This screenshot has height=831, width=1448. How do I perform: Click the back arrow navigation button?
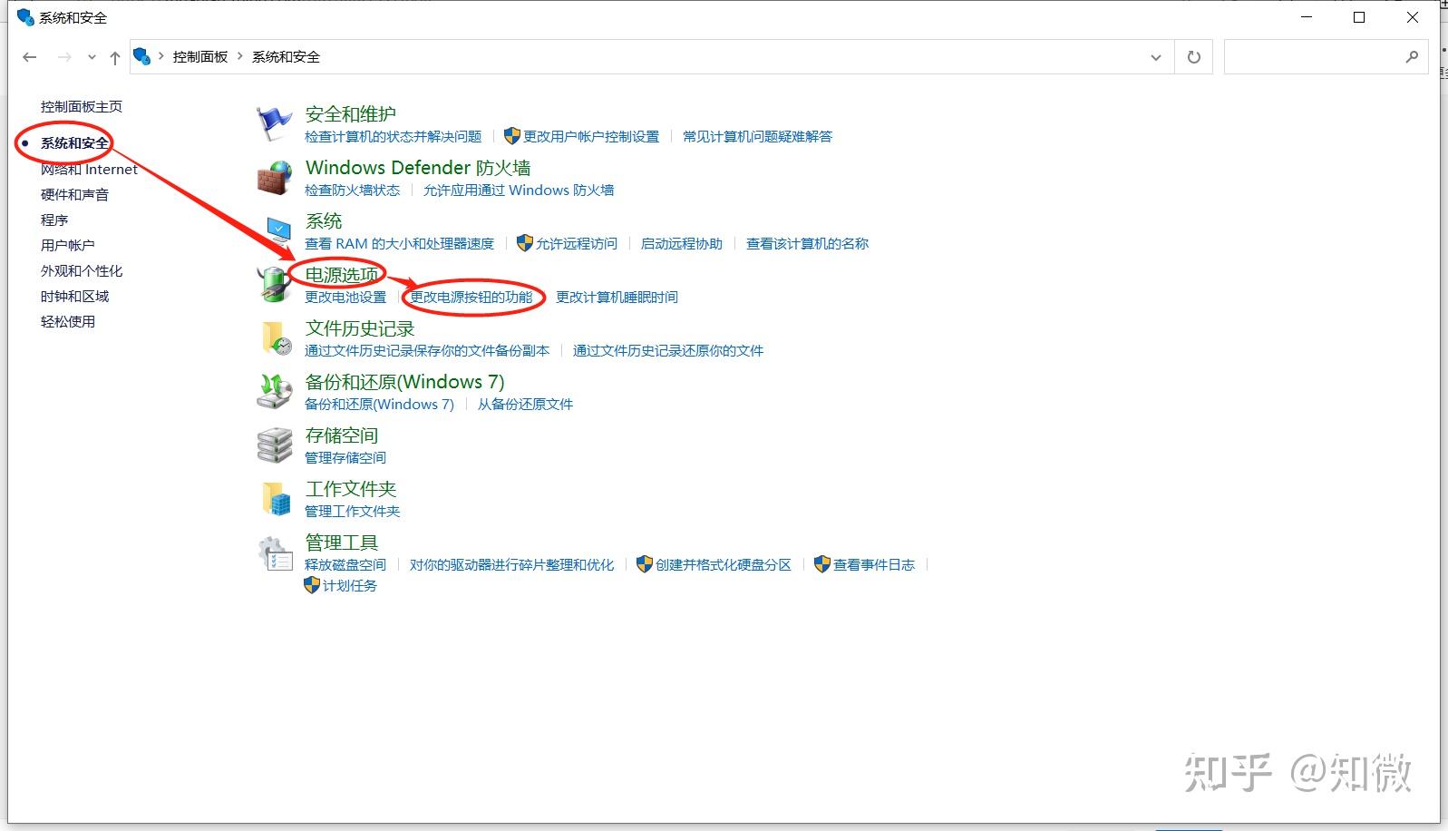30,57
